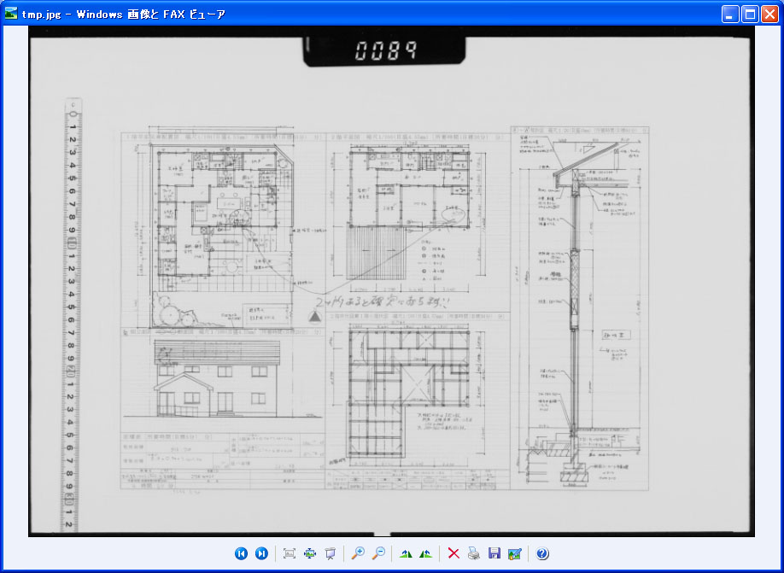The image size is (784, 573).
Task: Click the Best Fit icon
Action: [289, 553]
